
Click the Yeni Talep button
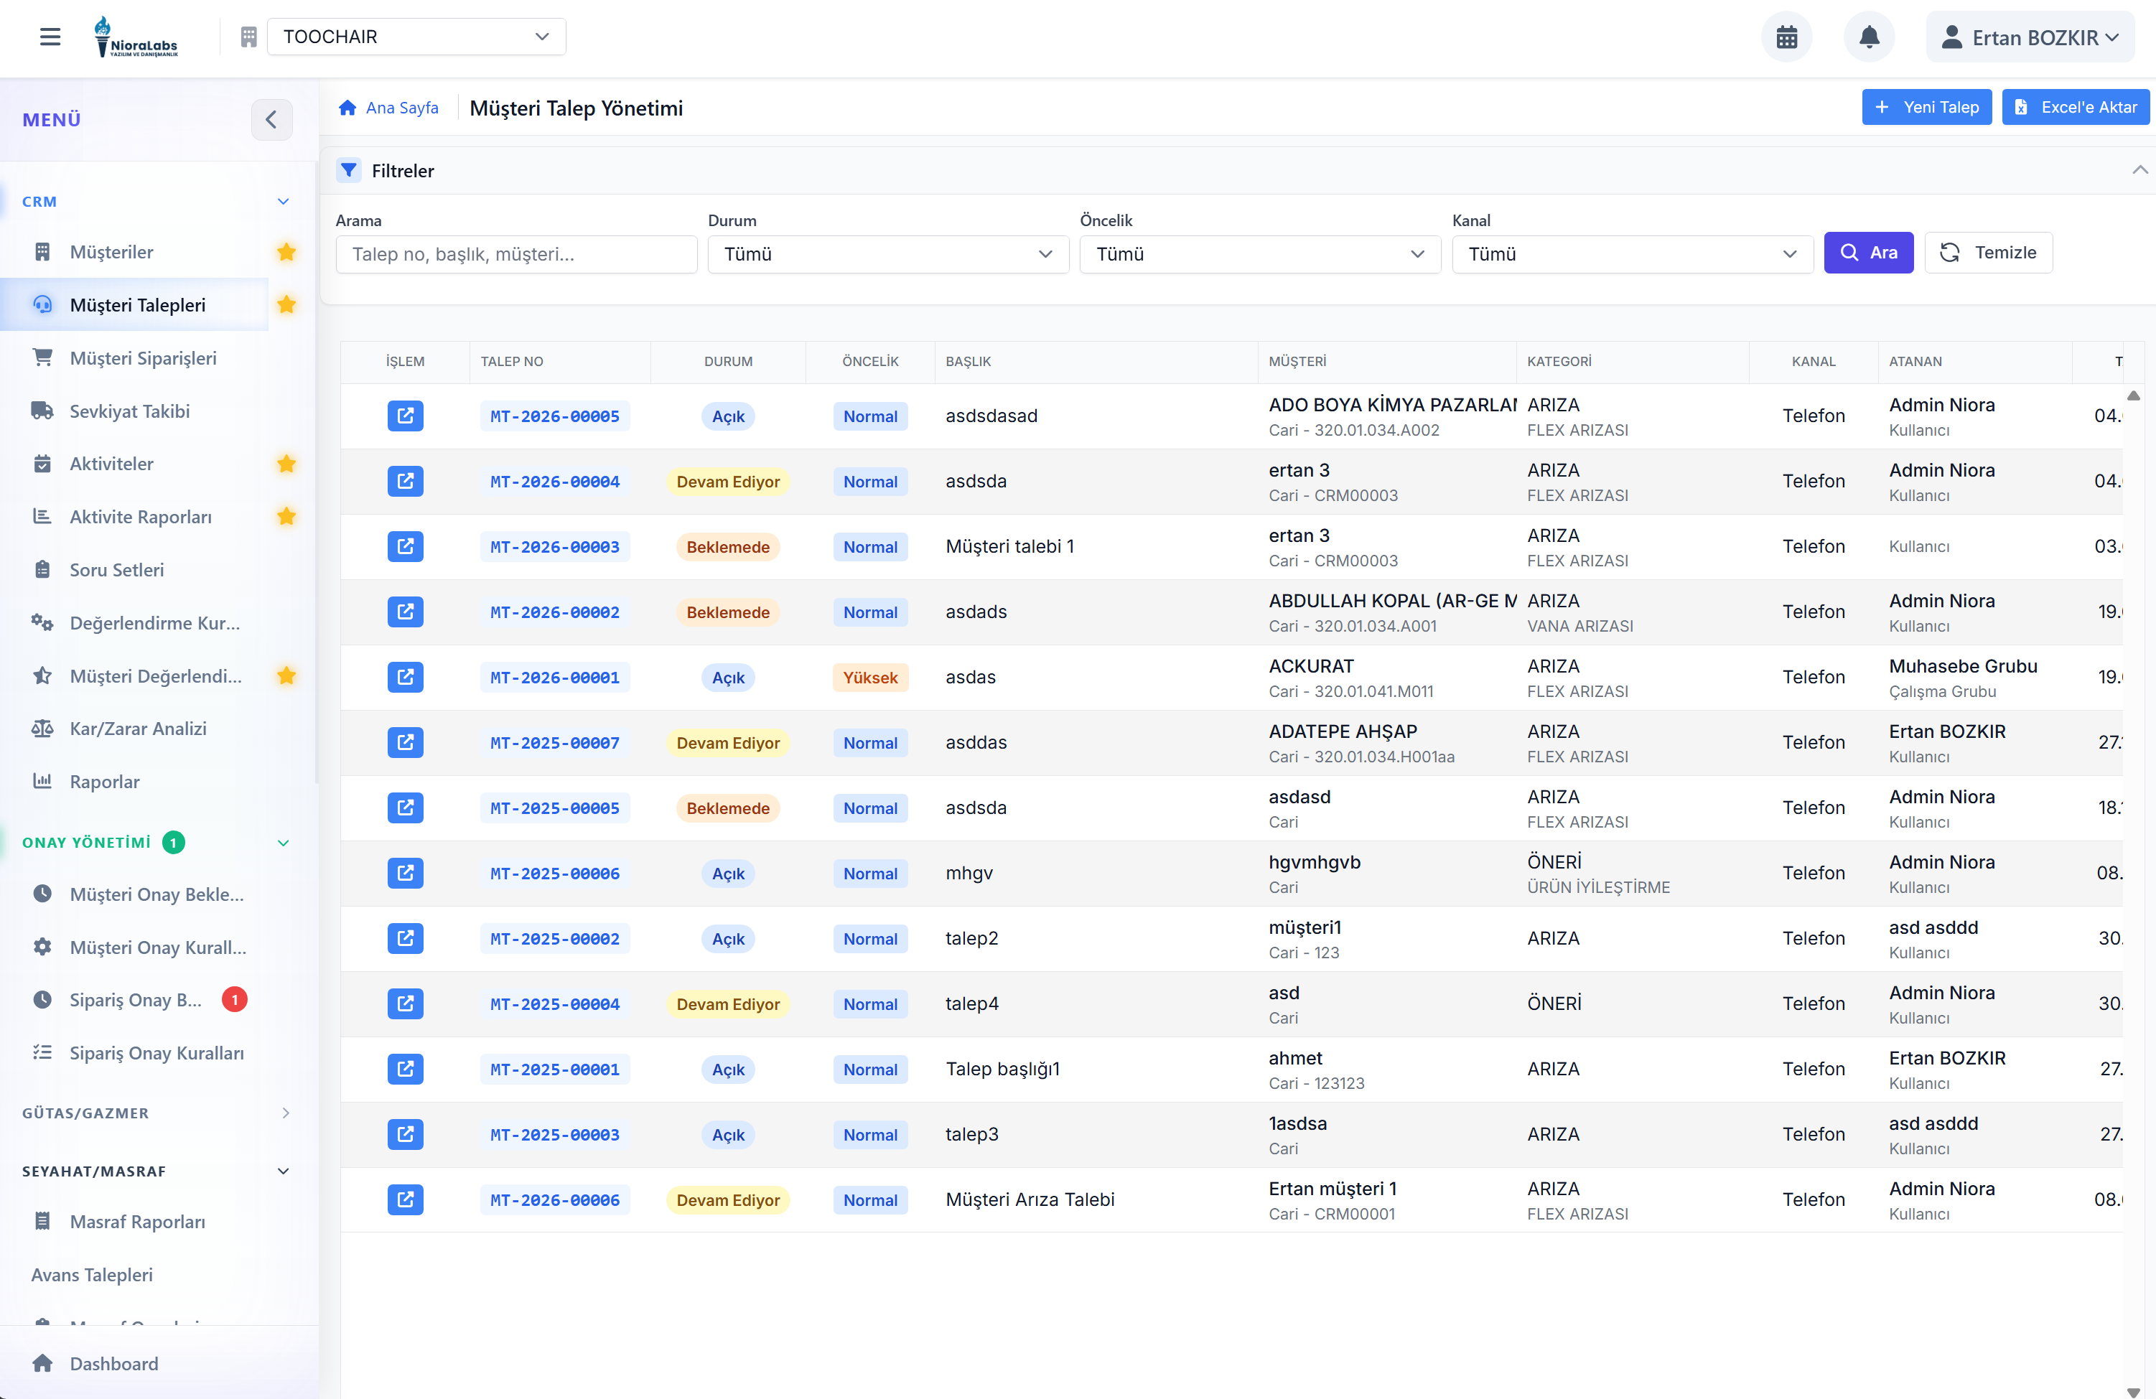1926,107
